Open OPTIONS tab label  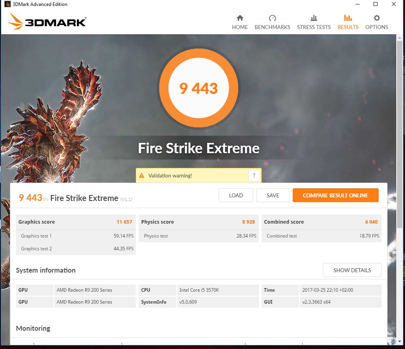click(377, 27)
